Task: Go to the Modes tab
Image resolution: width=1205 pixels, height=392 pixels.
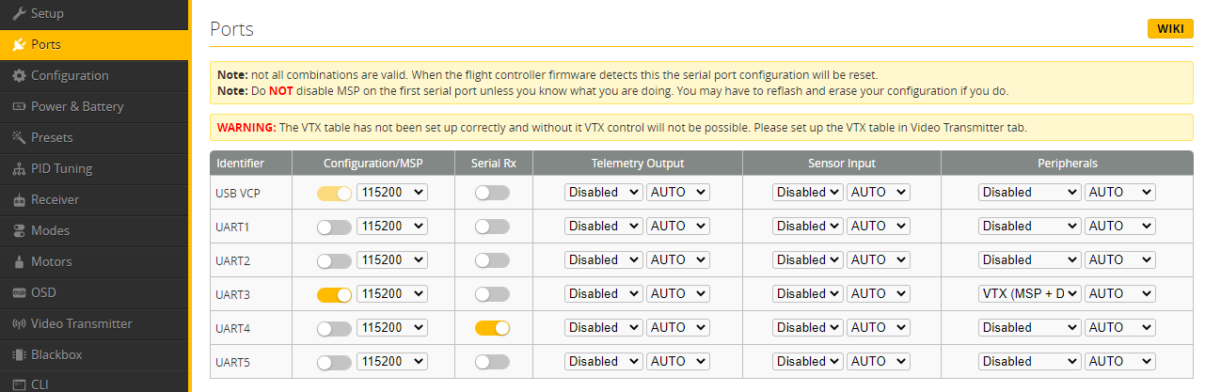Action: [50, 230]
